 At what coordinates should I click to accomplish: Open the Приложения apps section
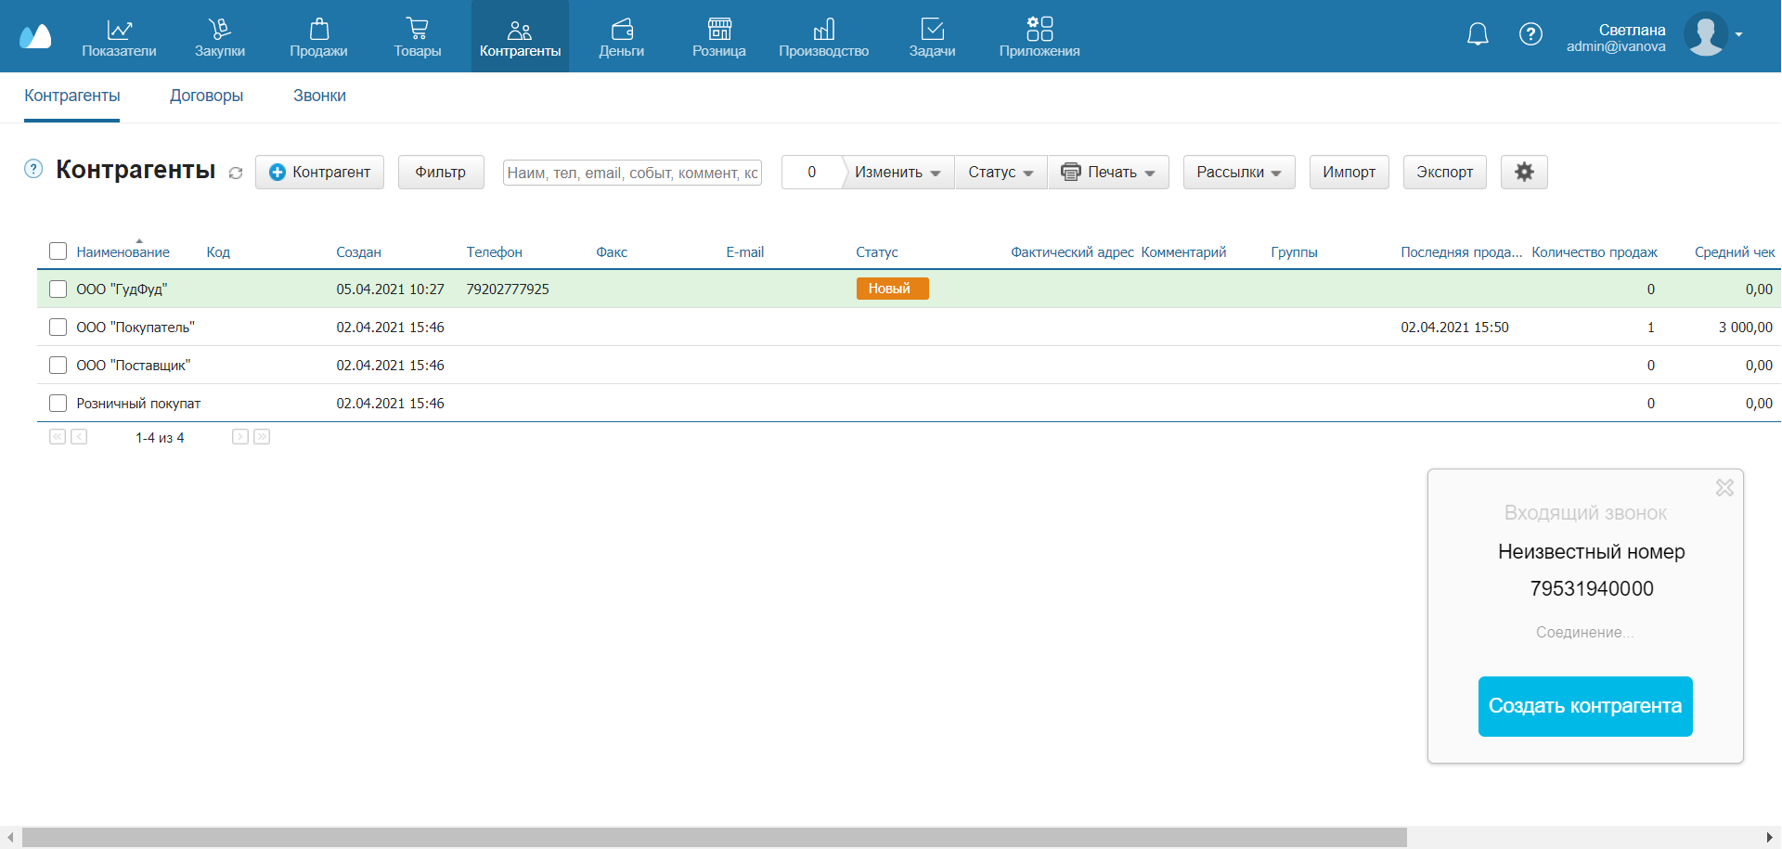(x=1039, y=37)
